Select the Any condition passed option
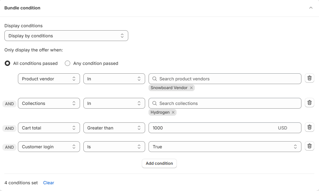 click(x=68, y=63)
